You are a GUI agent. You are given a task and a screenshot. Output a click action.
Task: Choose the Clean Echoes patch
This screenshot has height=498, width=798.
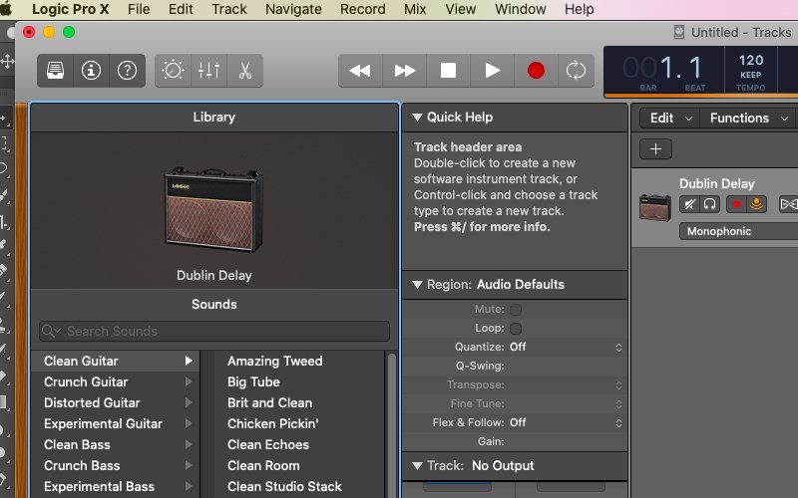pyautogui.click(x=268, y=444)
